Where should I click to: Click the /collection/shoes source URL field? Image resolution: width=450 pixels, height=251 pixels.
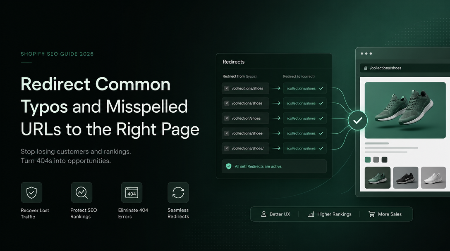point(245,118)
